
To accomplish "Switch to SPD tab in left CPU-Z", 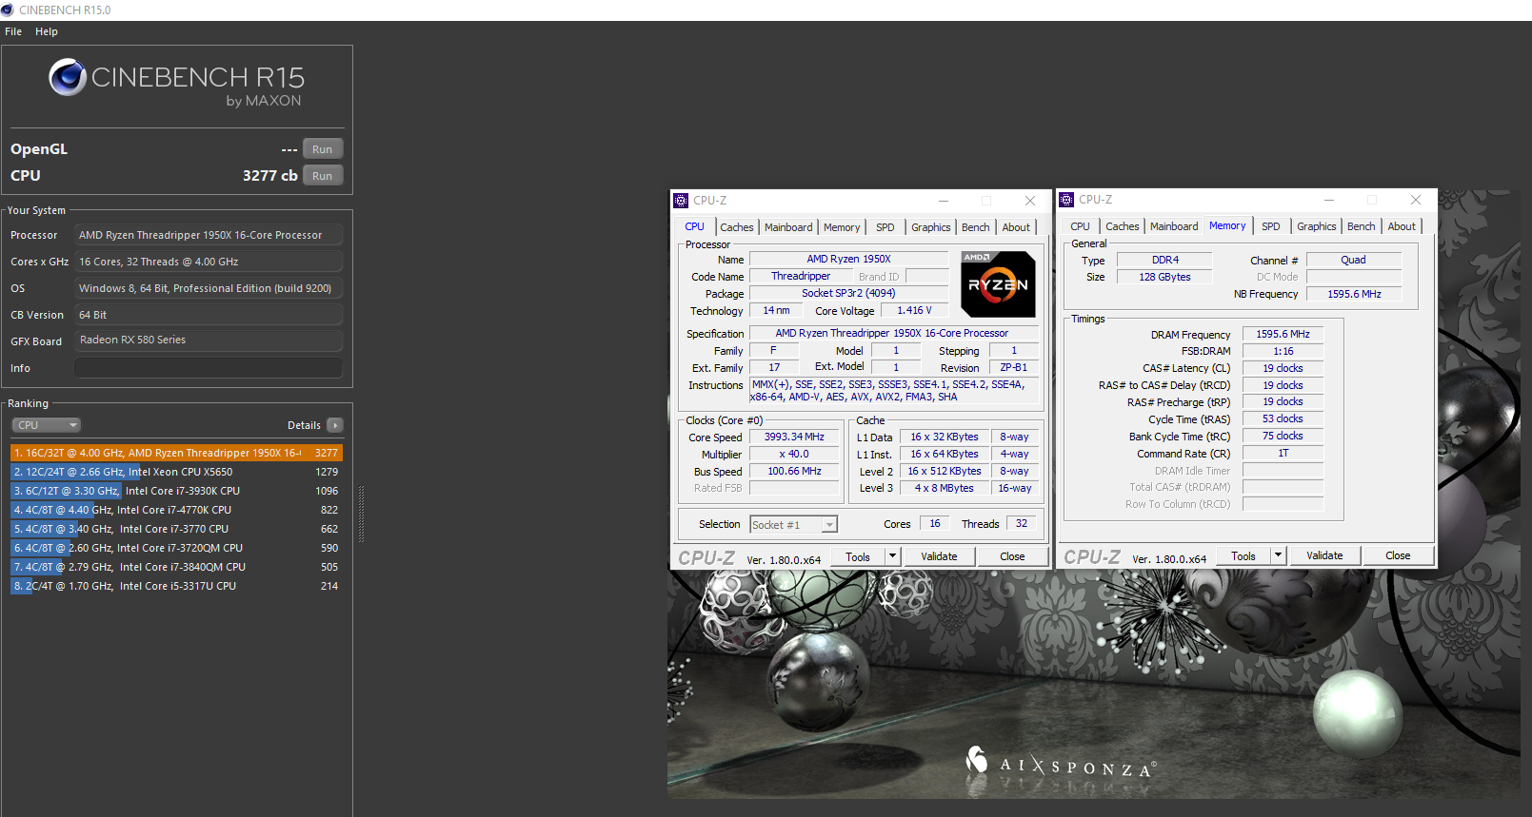I will pyautogui.click(x=885, y=227).
